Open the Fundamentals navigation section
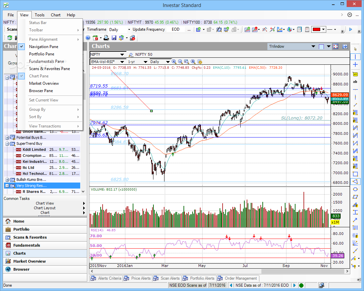The image size is (364, 291). point(45,245)
